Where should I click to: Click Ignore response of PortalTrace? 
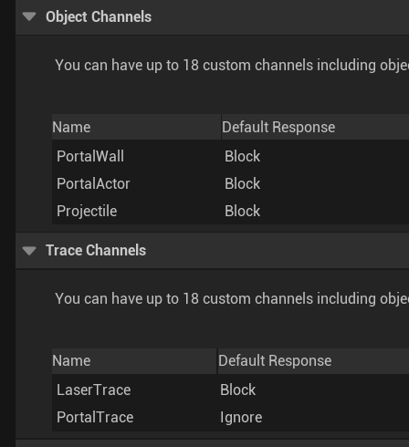241,418
